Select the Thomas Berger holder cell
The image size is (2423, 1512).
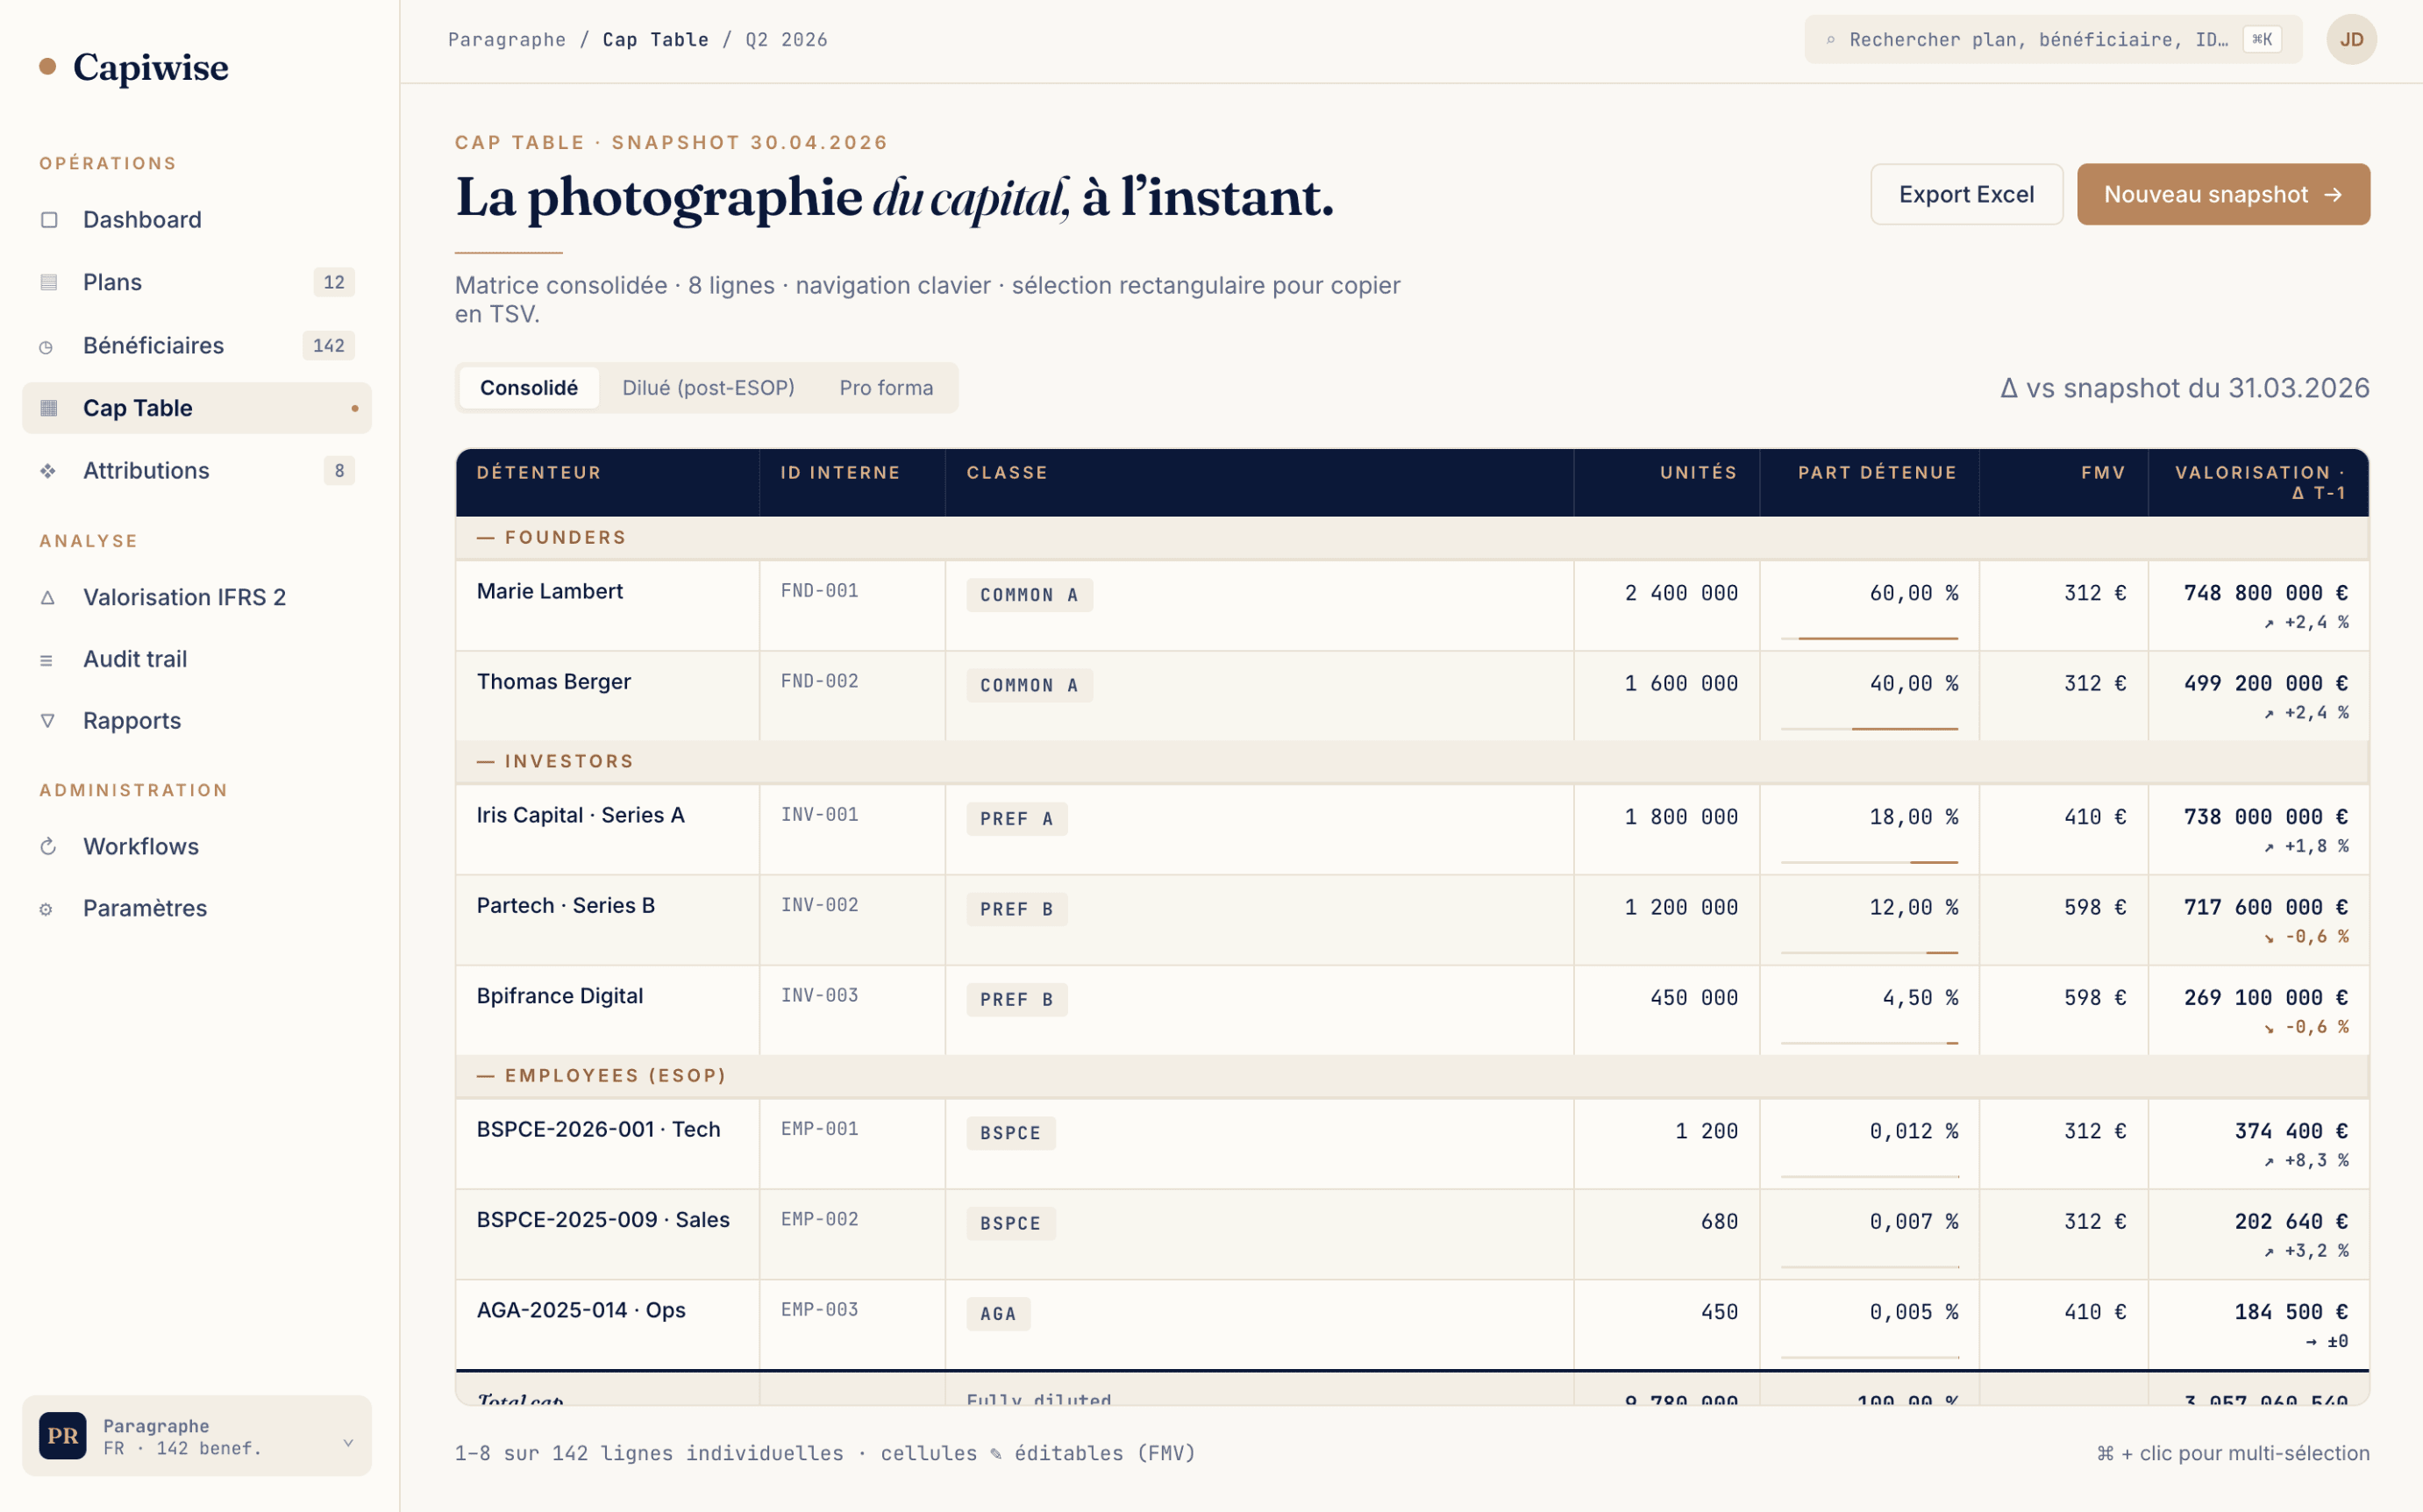[608, 696]
